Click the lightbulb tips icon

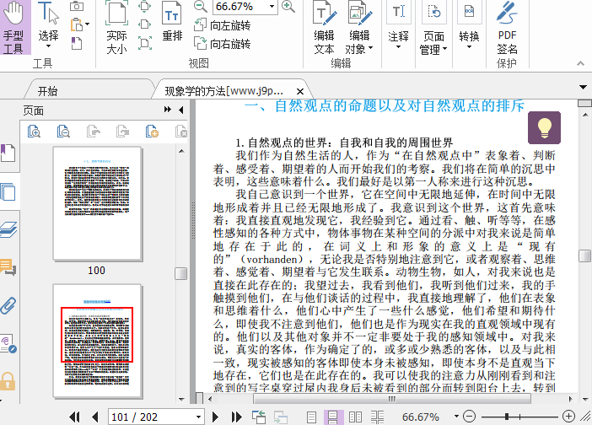(x=544, y=127)
